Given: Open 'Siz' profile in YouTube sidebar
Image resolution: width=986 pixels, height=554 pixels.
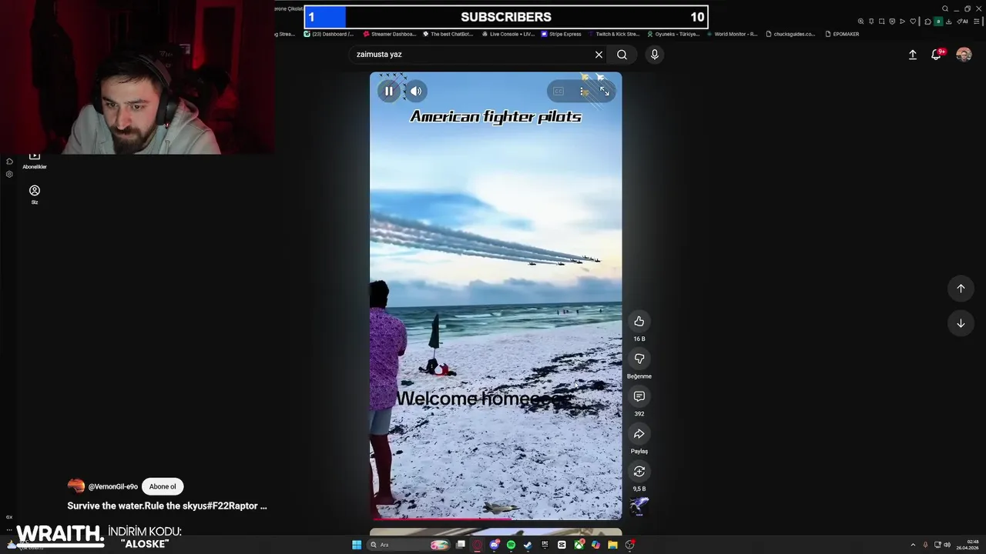Looking at the screenshot, I should pos(35,195).
